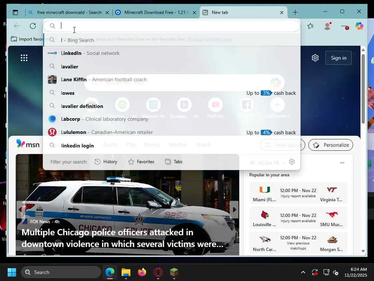Choose the linkedin login suggestion
This screenshot has width=374, height=281.
click(172, 146)
